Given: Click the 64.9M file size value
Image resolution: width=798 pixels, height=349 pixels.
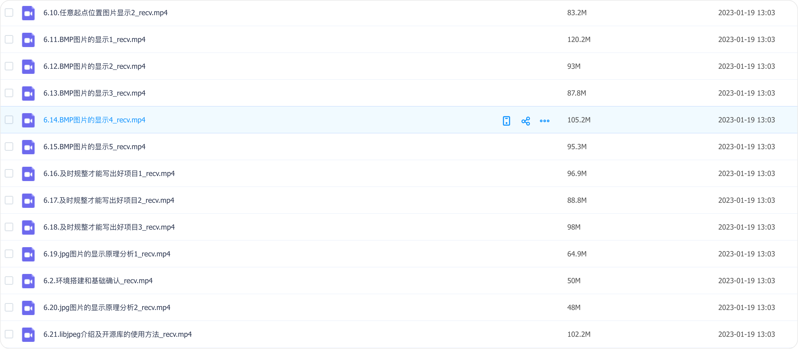Looking at the screenshot, I should (577, 254).
